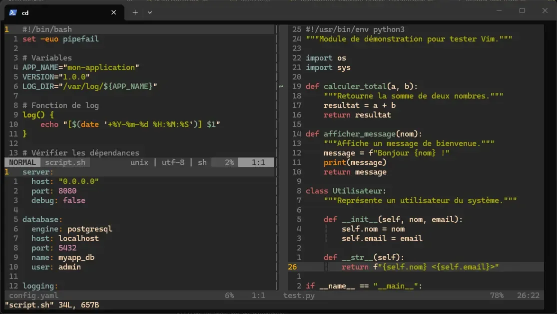Click the script.sh filename in the status line

[x=65, y=162]
